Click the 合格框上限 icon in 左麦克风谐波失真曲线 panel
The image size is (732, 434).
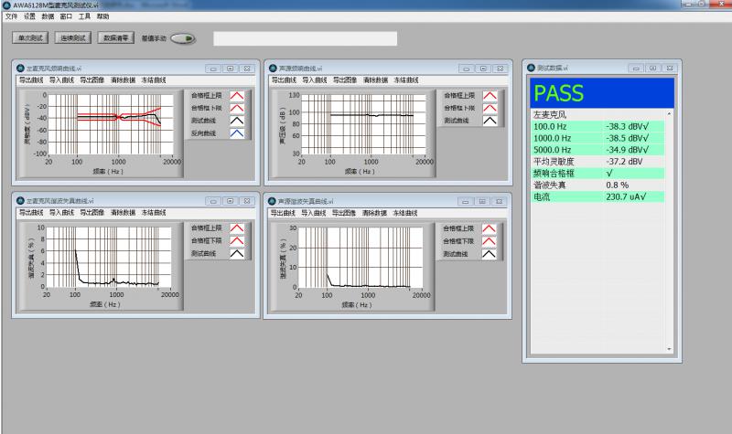click(x=236, y=228)
